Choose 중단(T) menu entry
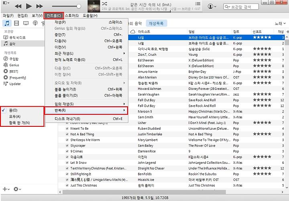 (86, 35)
